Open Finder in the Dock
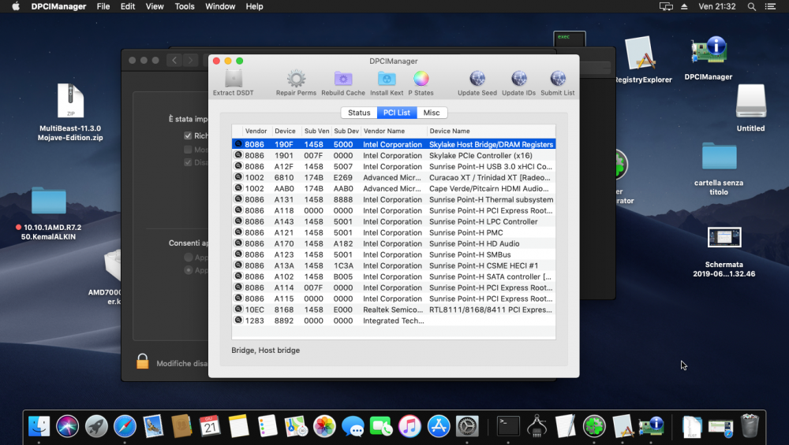The image size is (789, 445). point(39,426)
